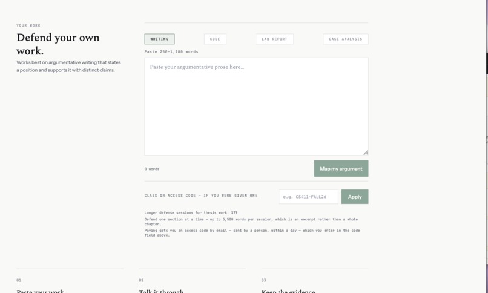Click the 'Defend one section at a time' note
Viewport: 488px width, 293px height.
coord(251,222)
